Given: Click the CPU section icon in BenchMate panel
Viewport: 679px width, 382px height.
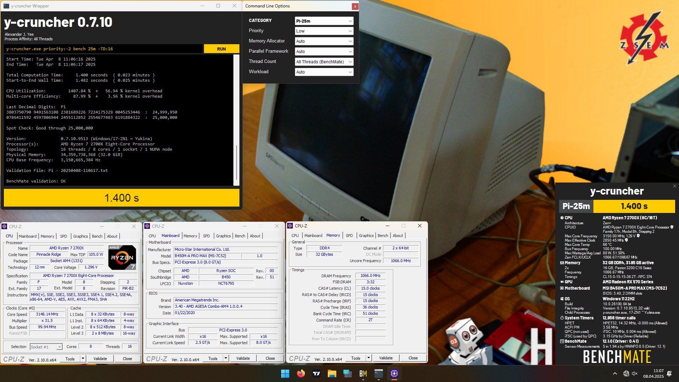Looking at the screenshot, I should [562, 218].
